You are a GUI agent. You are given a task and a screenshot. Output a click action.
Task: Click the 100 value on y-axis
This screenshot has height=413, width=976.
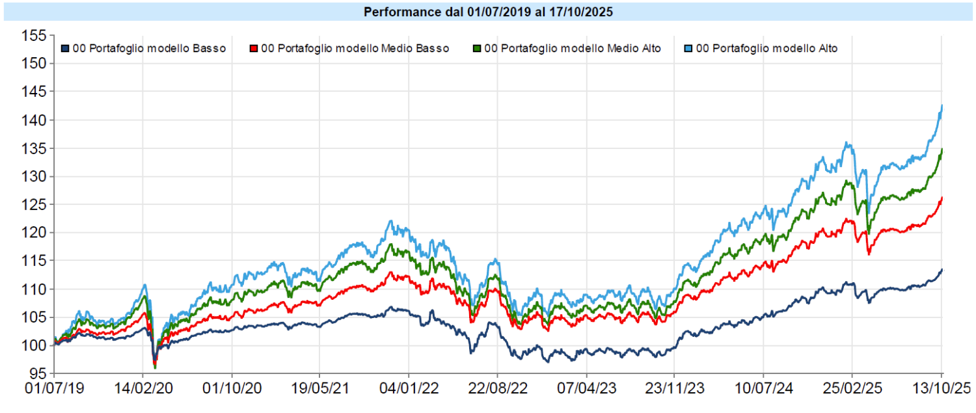(x=33, y=345)
